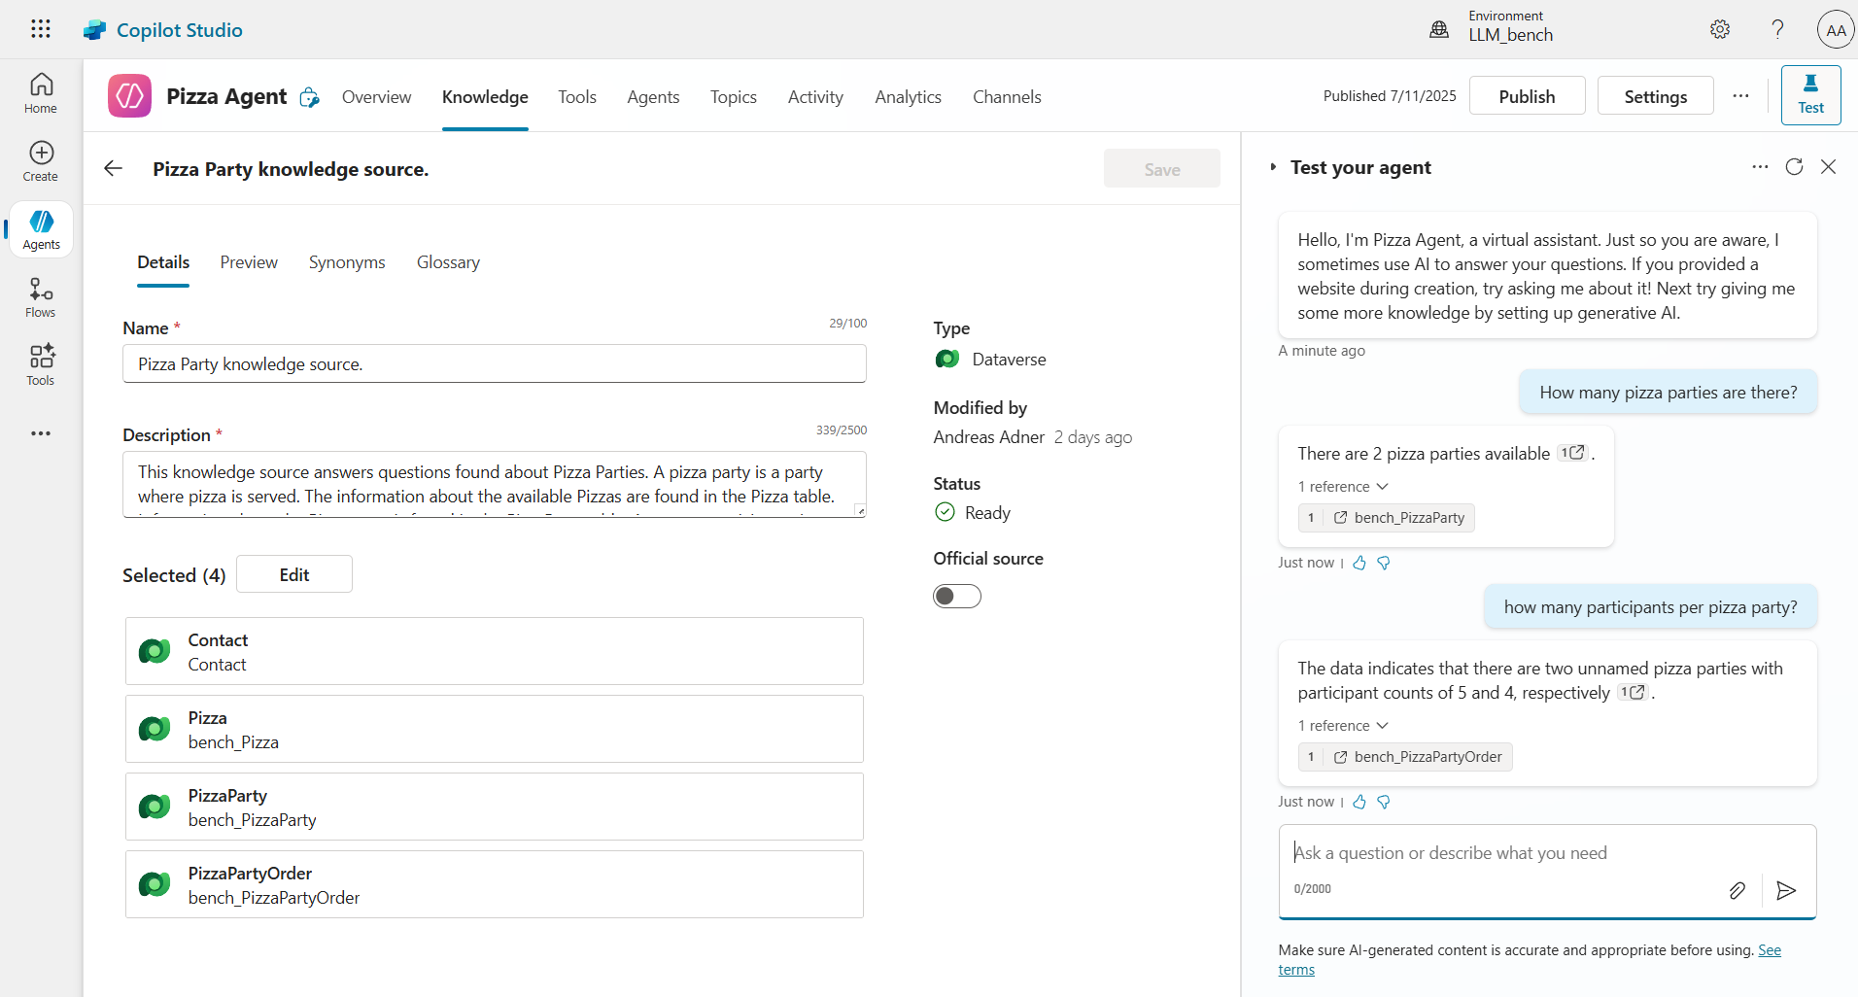
Task: Collapse first 1 reference chevron
Action: click(1383, 486)
